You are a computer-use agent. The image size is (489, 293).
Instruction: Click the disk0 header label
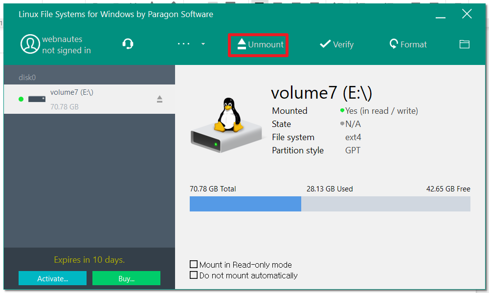pos(27,77)
